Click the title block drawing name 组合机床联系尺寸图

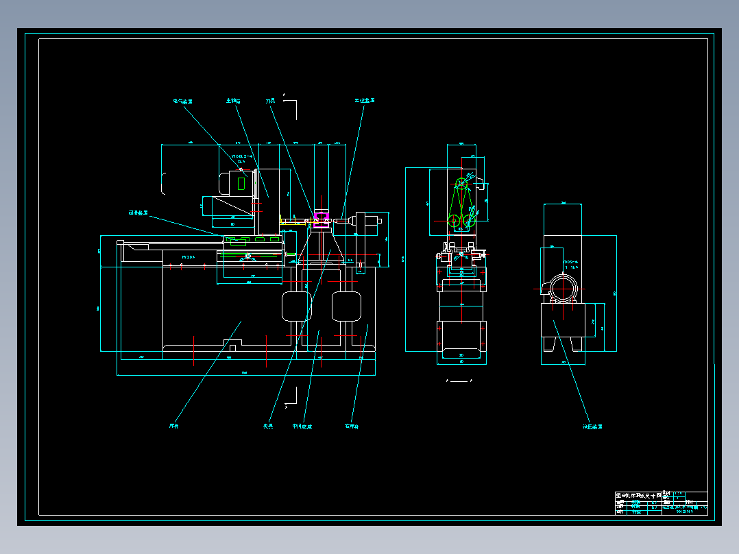click(x=638, y=496)
